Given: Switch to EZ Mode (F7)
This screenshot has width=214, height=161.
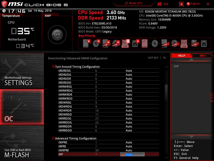Looking at the screenshot, I should (133, 3).
